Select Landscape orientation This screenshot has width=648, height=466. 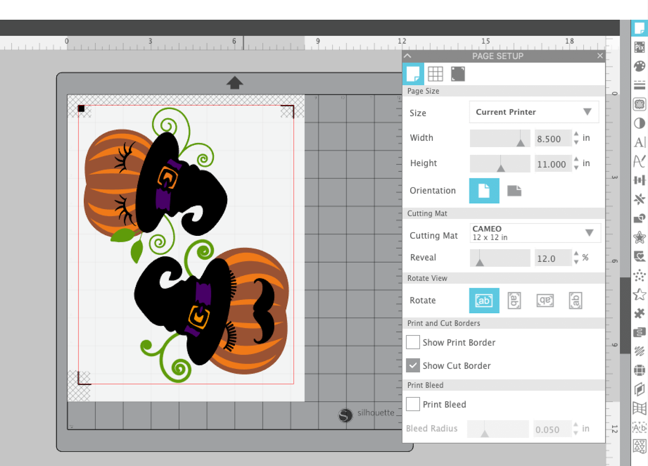[514, 190]
